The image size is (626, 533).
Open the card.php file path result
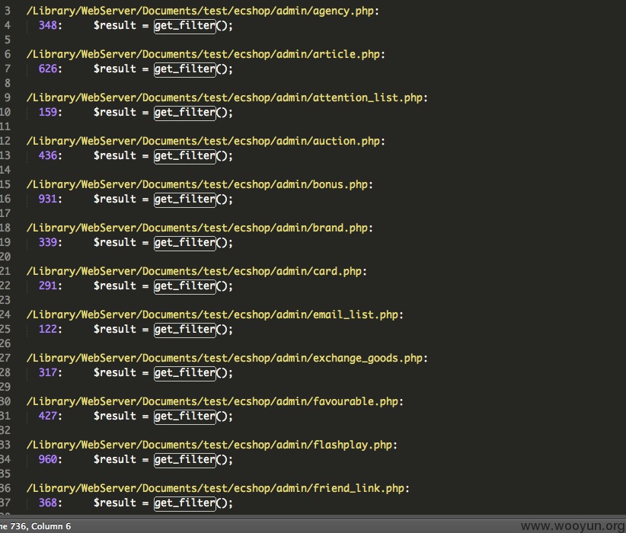pos(196,272)
